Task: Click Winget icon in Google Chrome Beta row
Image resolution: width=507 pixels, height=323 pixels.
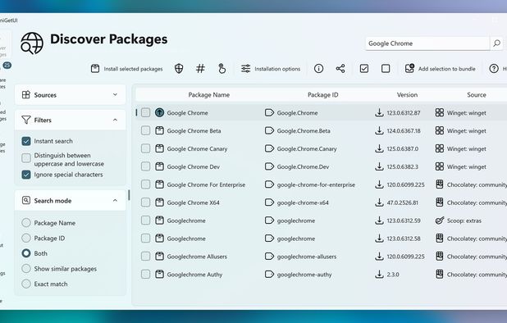Action: tap(440, 130)
